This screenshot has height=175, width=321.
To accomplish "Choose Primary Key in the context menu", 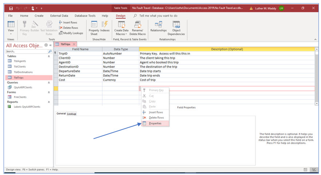I will (155, 90).
